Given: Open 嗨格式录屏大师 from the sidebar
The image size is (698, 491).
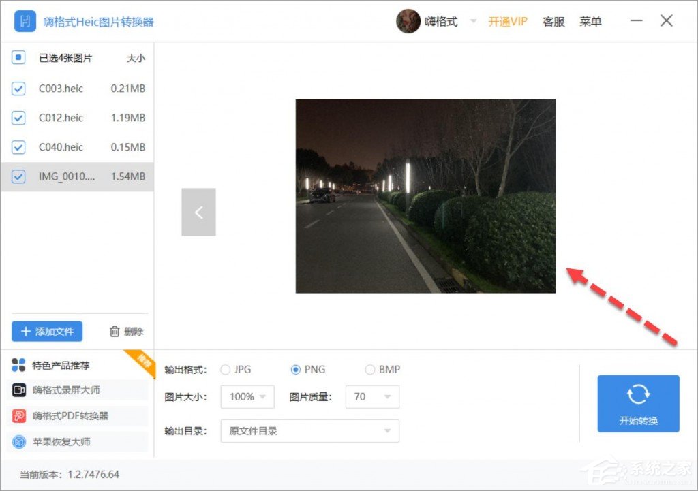Looking at the screenshot, I should pyautogui.click(x=68, y=390).
